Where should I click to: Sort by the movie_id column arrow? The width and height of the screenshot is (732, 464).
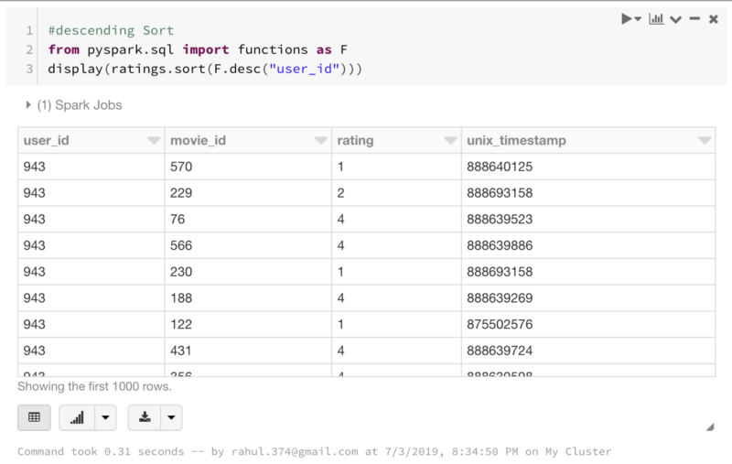coord(320,141)
